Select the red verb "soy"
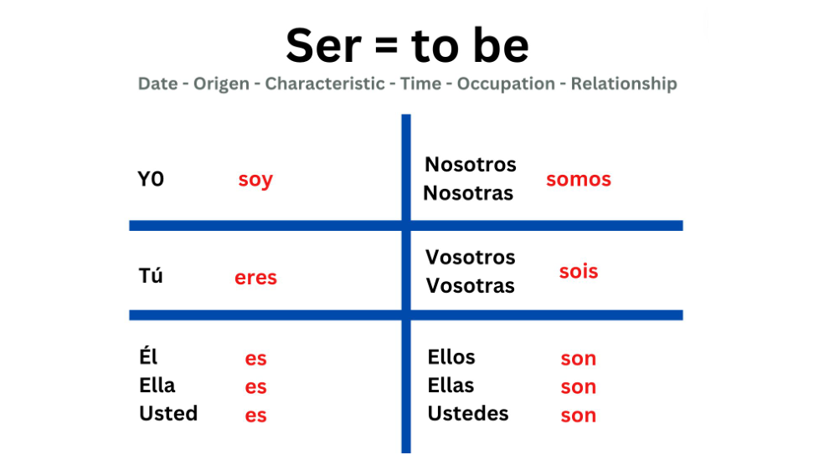The image size is (819, 460). [255, 180]
